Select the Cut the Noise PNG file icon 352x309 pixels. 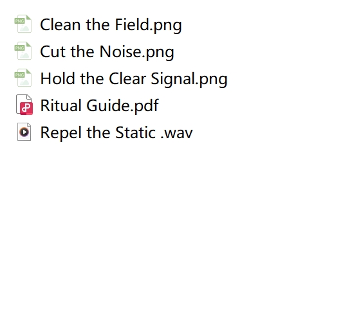click(23, 51)
